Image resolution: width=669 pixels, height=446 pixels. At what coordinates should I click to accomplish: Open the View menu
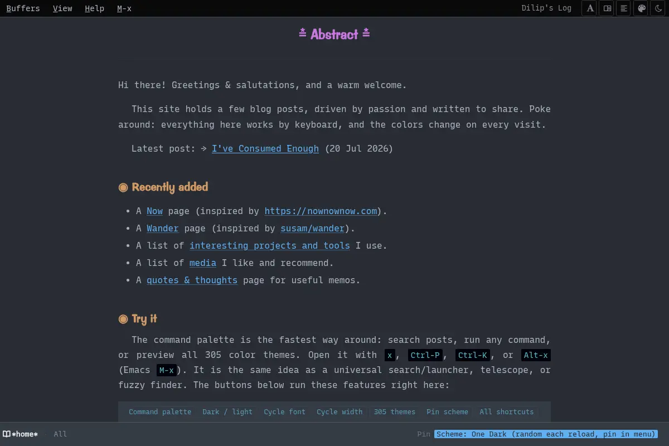pyautogui.click(x=62, y=8)
